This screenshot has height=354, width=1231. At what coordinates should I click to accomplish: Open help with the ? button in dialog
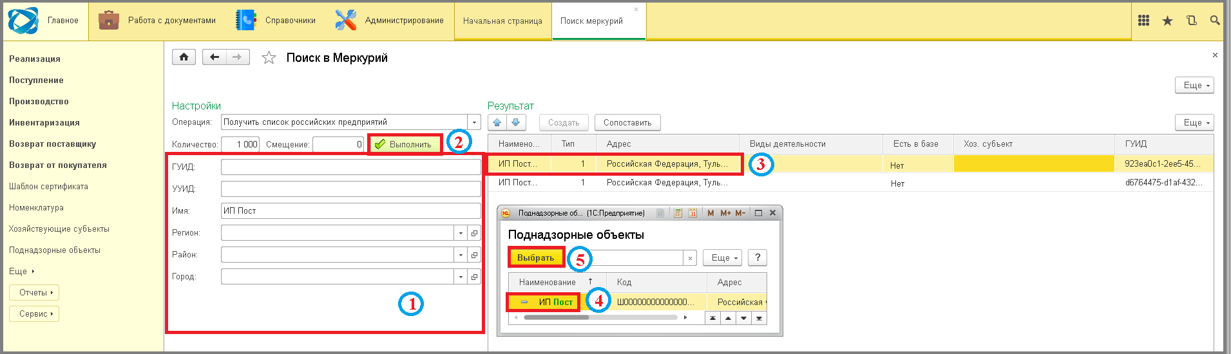(758, 257)
